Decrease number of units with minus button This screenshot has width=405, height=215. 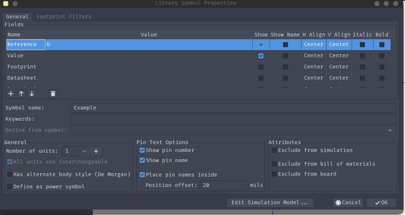pyautogui.click(x=84, y=151)
